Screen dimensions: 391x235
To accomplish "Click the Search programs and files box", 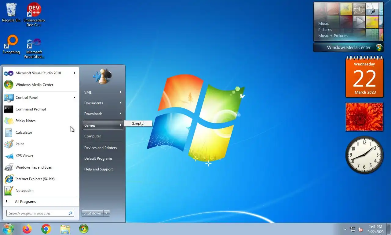I will pyautogui.click(x=40, y=213).
